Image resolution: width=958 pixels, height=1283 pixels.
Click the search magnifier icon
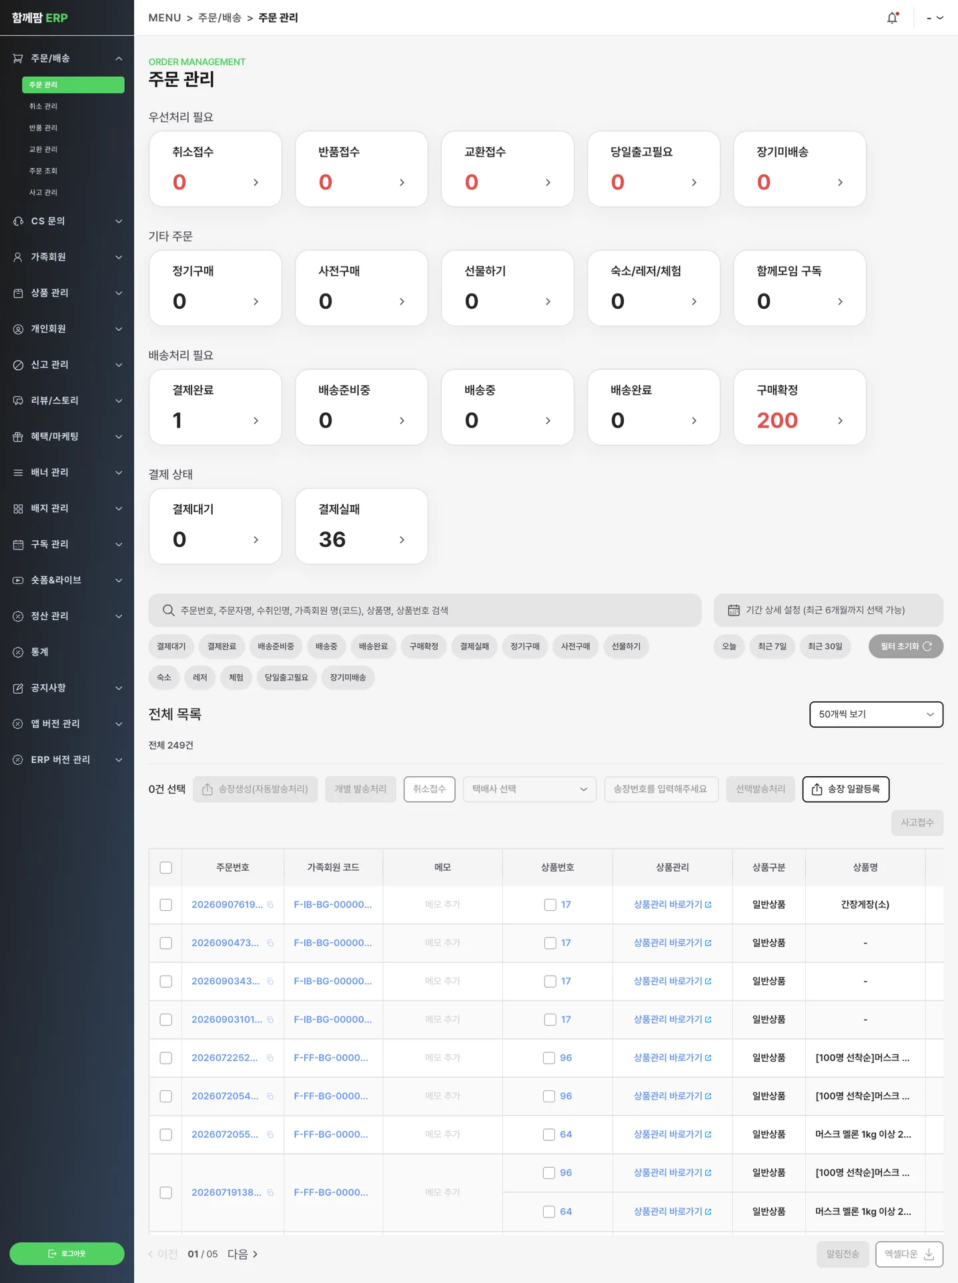169,610
